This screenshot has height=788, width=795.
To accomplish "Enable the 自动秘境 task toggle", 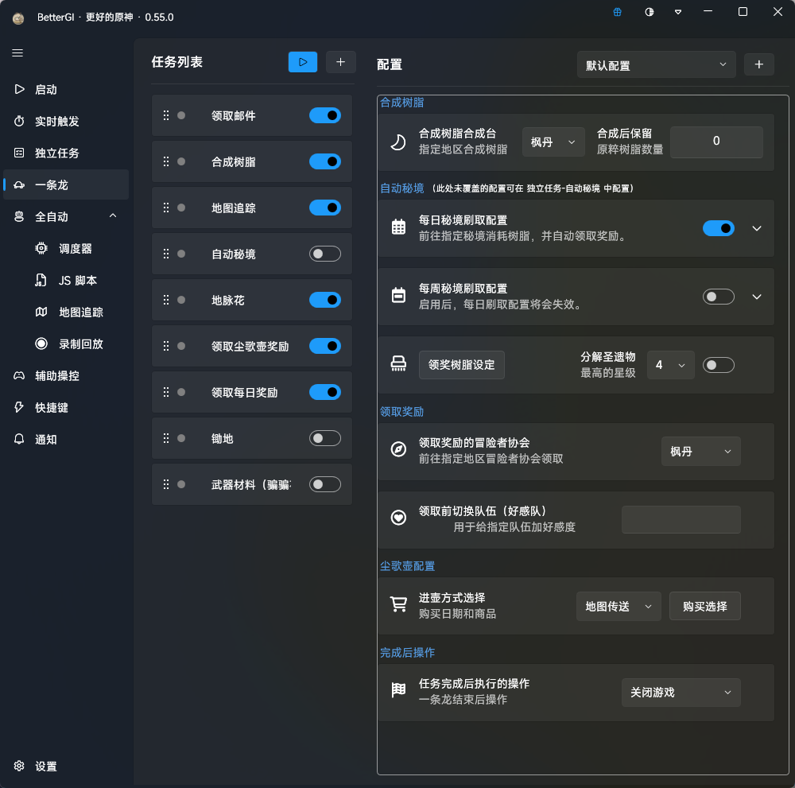I will pos(324,254).
